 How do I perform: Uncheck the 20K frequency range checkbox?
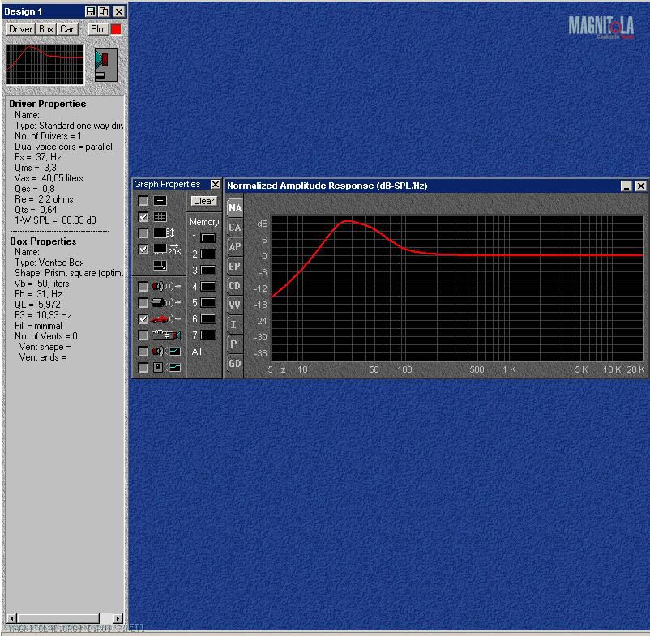143,250
